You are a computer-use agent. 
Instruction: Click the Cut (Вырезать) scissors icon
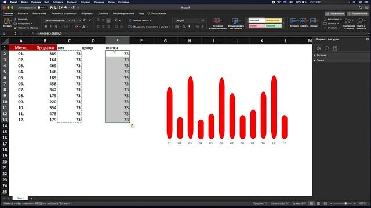[x=16, y=20]
